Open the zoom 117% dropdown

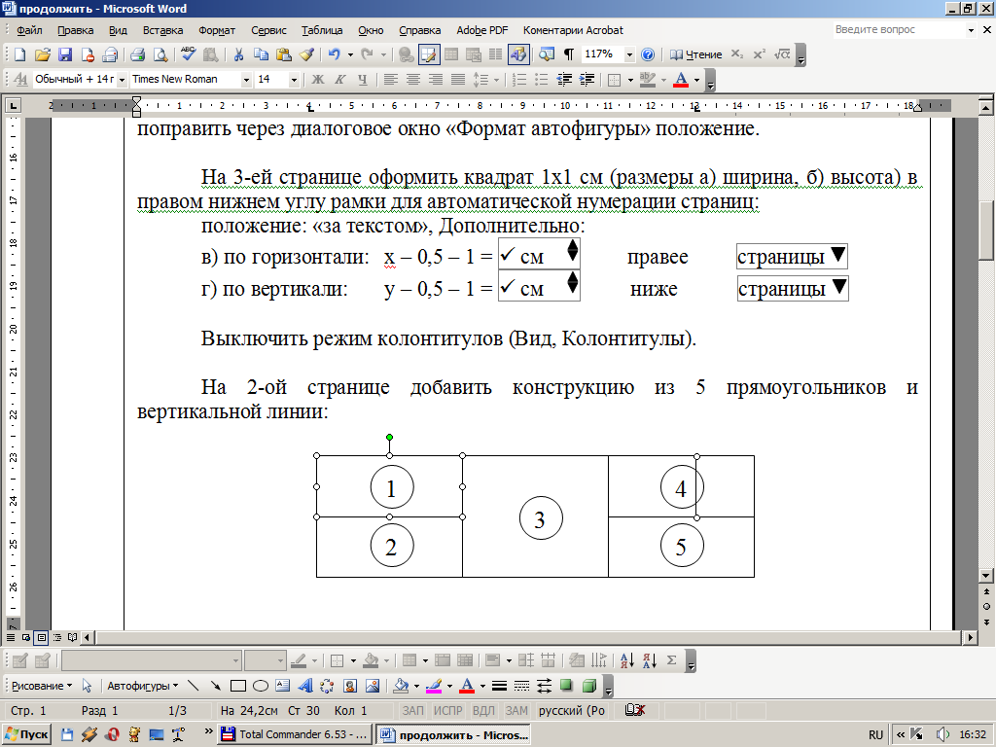tap(629, 54)
